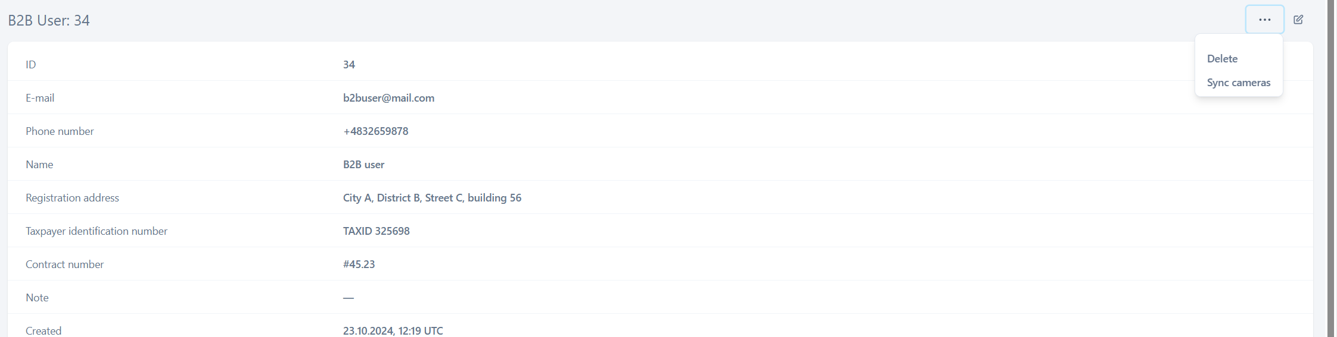The width and height of the screenshot is (1337, 337).
Task: Click the Phone number field label
Action: 60,131
